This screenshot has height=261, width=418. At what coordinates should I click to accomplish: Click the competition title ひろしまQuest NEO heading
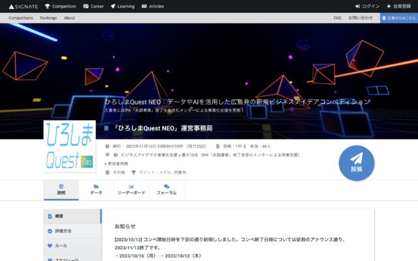point(237,102)
